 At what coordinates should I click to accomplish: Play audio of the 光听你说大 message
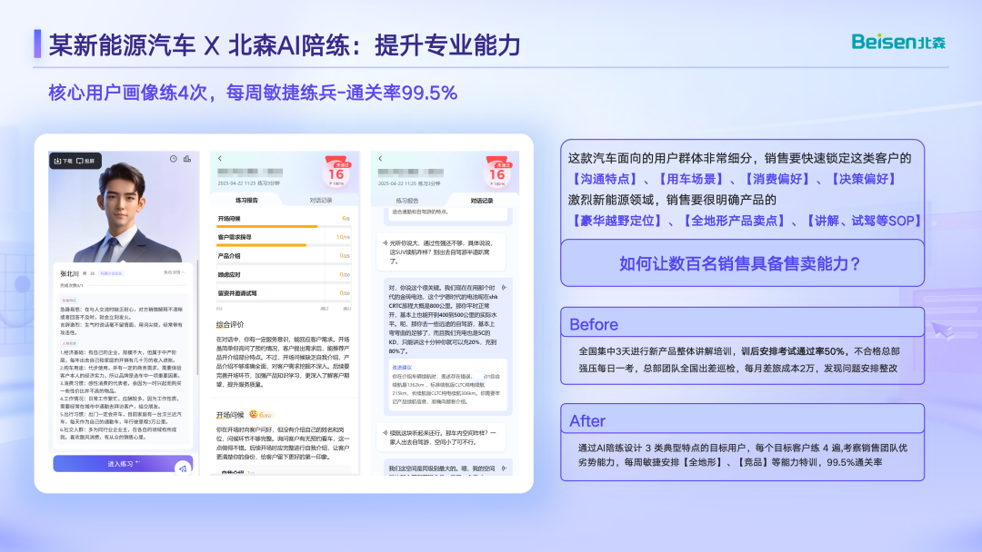(385, 243)
